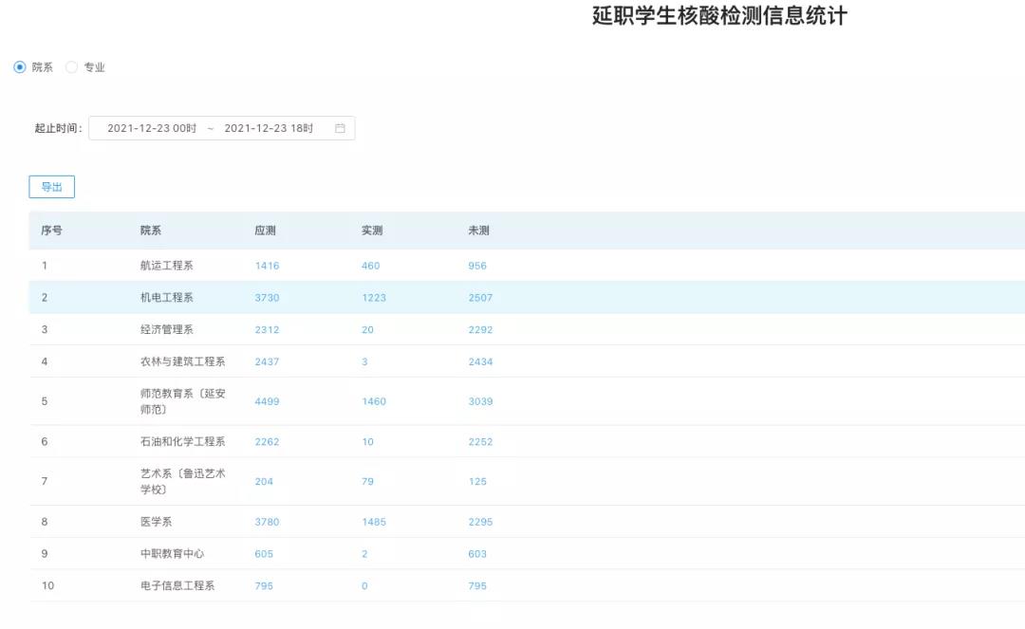Open 未测 value 956 for 航运工程系
The width and height of the screenshot is (1025, 629).
tap(477, 266)
